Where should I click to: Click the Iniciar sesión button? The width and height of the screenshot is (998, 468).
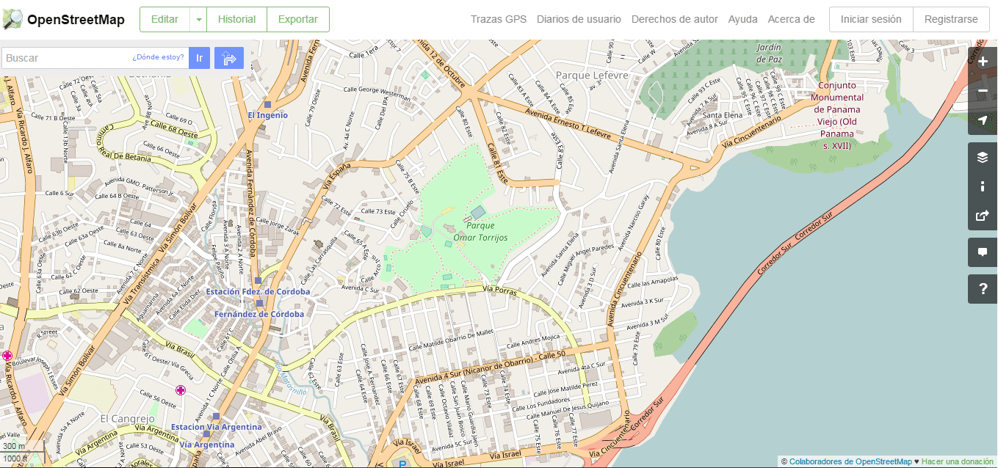871,20
